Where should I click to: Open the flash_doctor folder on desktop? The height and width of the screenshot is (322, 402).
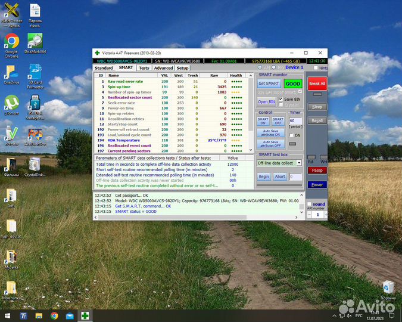click(11, 228)
